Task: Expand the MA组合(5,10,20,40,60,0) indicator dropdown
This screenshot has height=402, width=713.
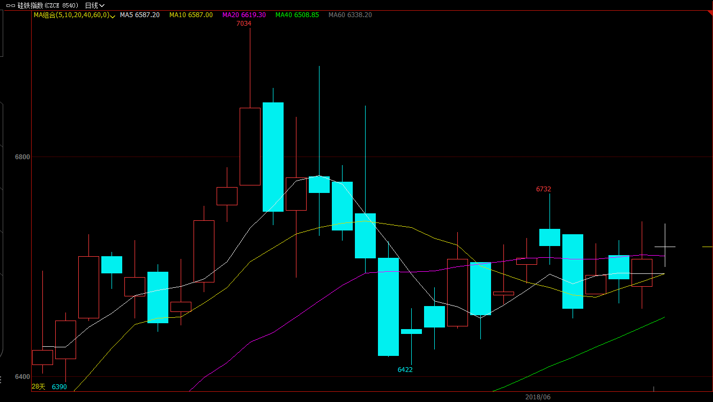Action: pos(113,16)
